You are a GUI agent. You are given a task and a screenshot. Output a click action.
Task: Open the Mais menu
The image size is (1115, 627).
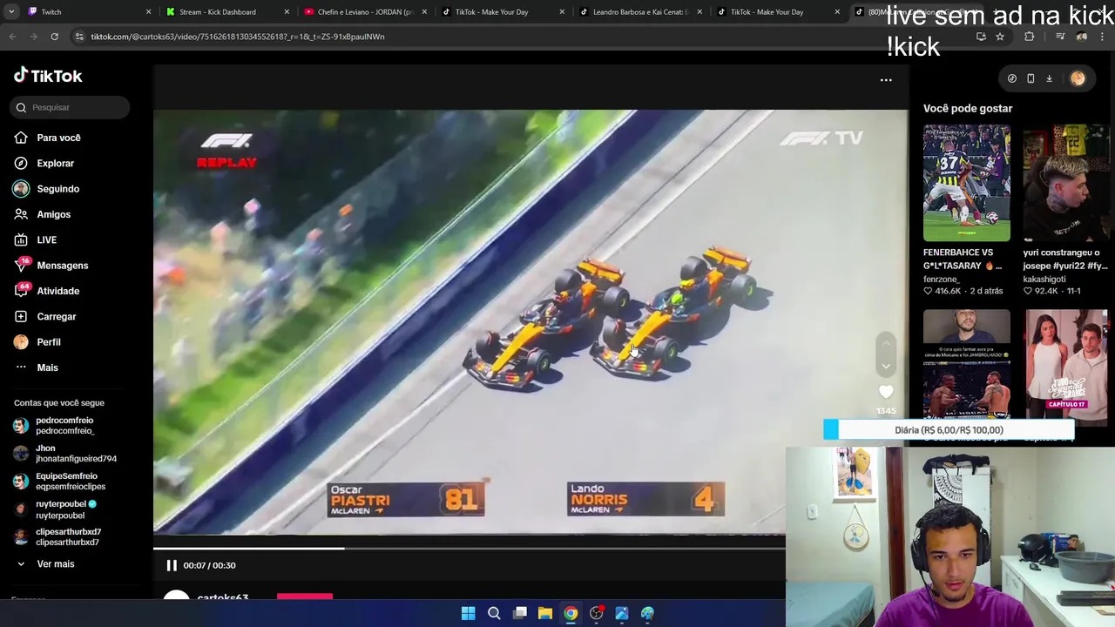(47, 367)
